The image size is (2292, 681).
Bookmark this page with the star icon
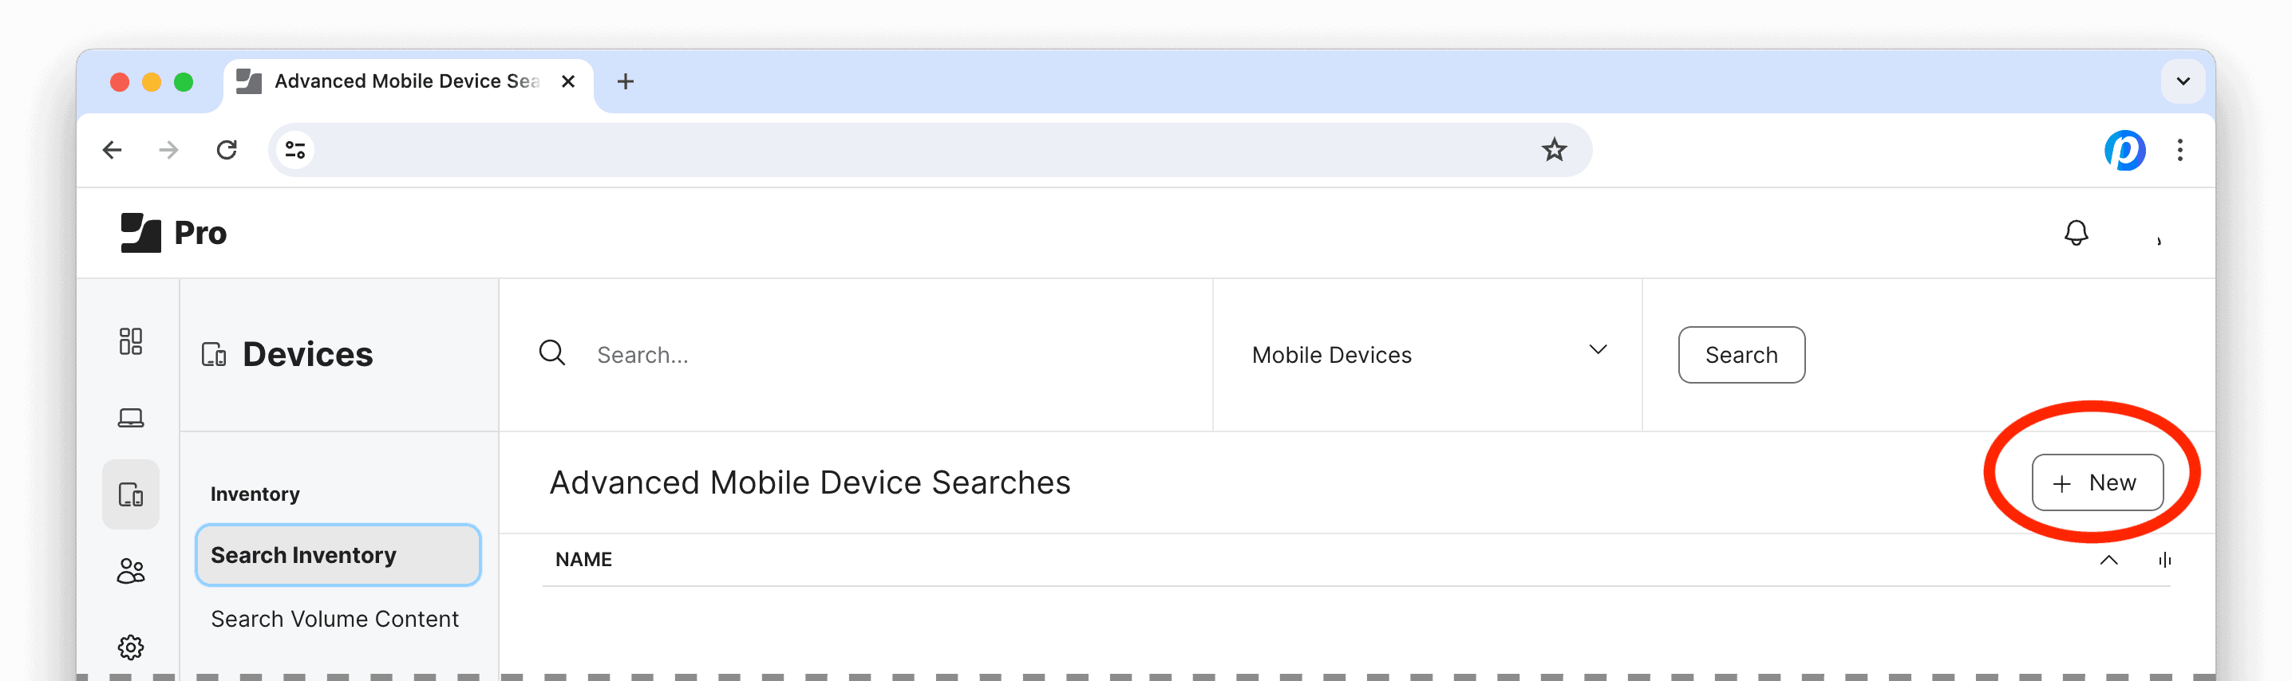[x=1554, y=149]
